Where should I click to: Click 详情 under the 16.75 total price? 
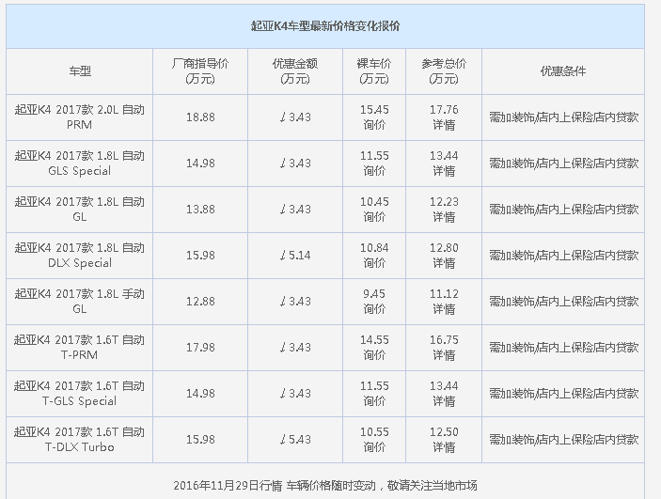pyautogui.click(x=443, y=355)
